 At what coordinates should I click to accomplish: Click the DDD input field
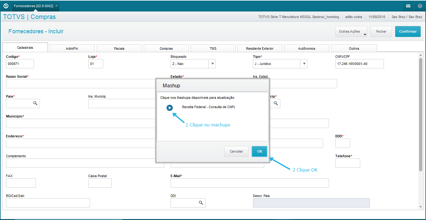343,143
